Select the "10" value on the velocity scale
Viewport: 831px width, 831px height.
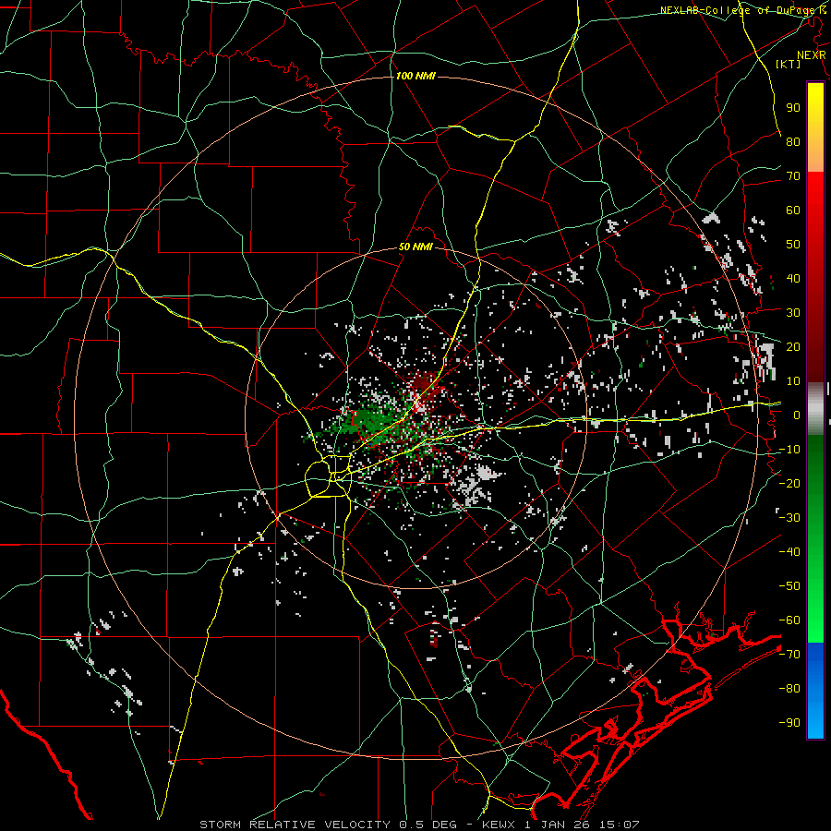793,381
